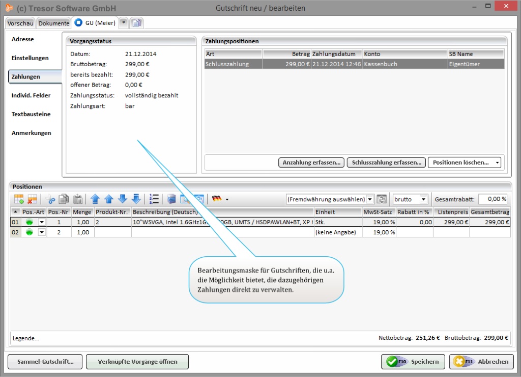Viewport: 521px width, 377px height.
Task: Open Pos.-Art dropdown in row 01
Action: [42, 222]
